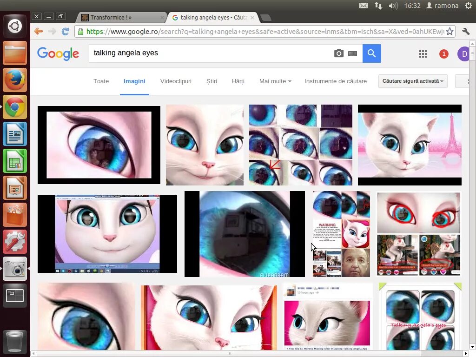Open mail indicator in top panel
The height and width of the screenshot is (357, 476).
(364, 6)
